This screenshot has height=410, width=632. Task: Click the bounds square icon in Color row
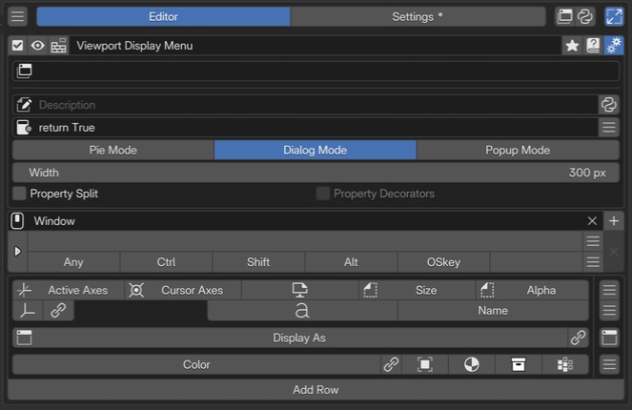coord(425,364)
